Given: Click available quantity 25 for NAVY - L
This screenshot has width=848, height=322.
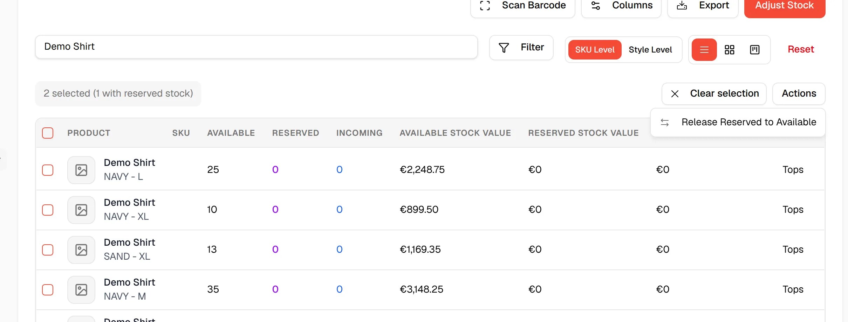Looking at the screenshot, I should click(x=213, y=170).
